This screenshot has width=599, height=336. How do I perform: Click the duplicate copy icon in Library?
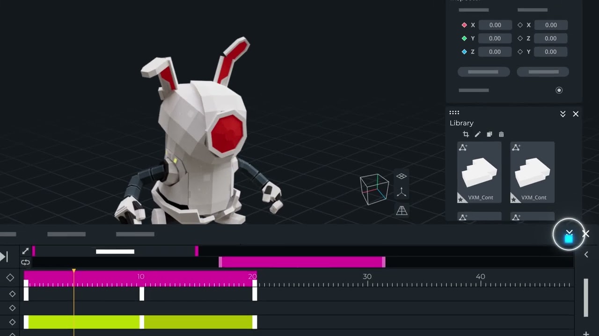coord(489,134)
